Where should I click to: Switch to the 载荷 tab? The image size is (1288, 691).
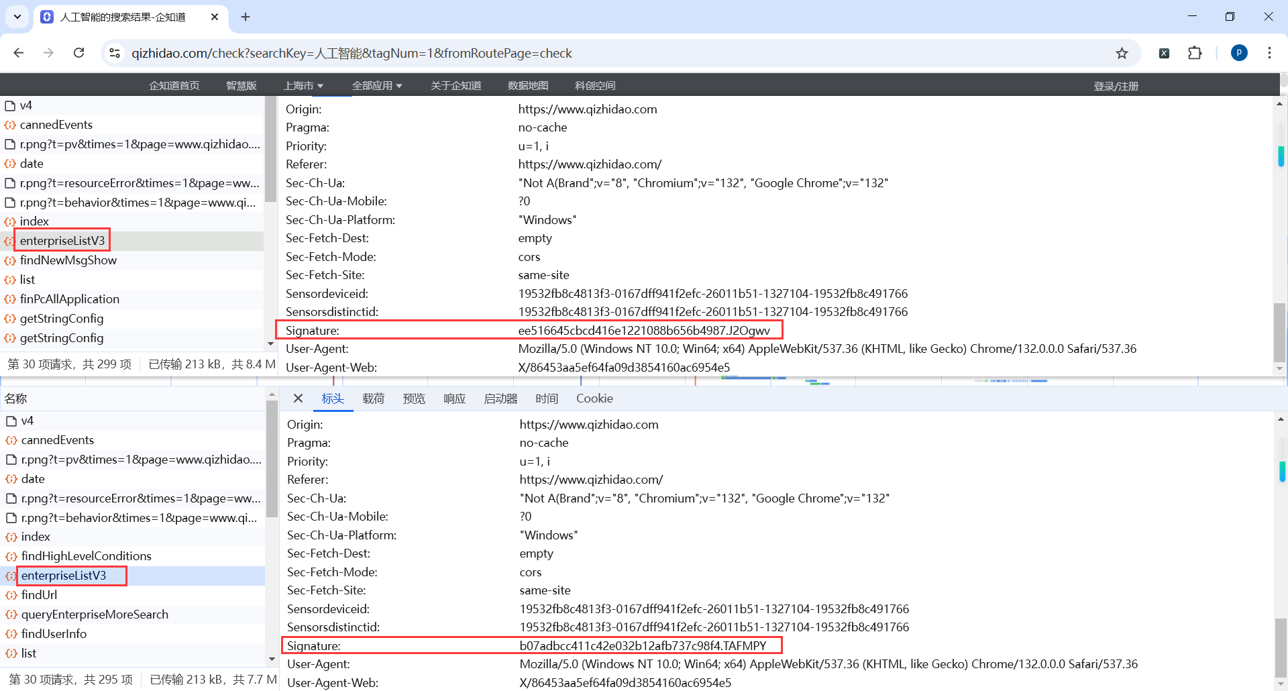(x=374, y=398)
